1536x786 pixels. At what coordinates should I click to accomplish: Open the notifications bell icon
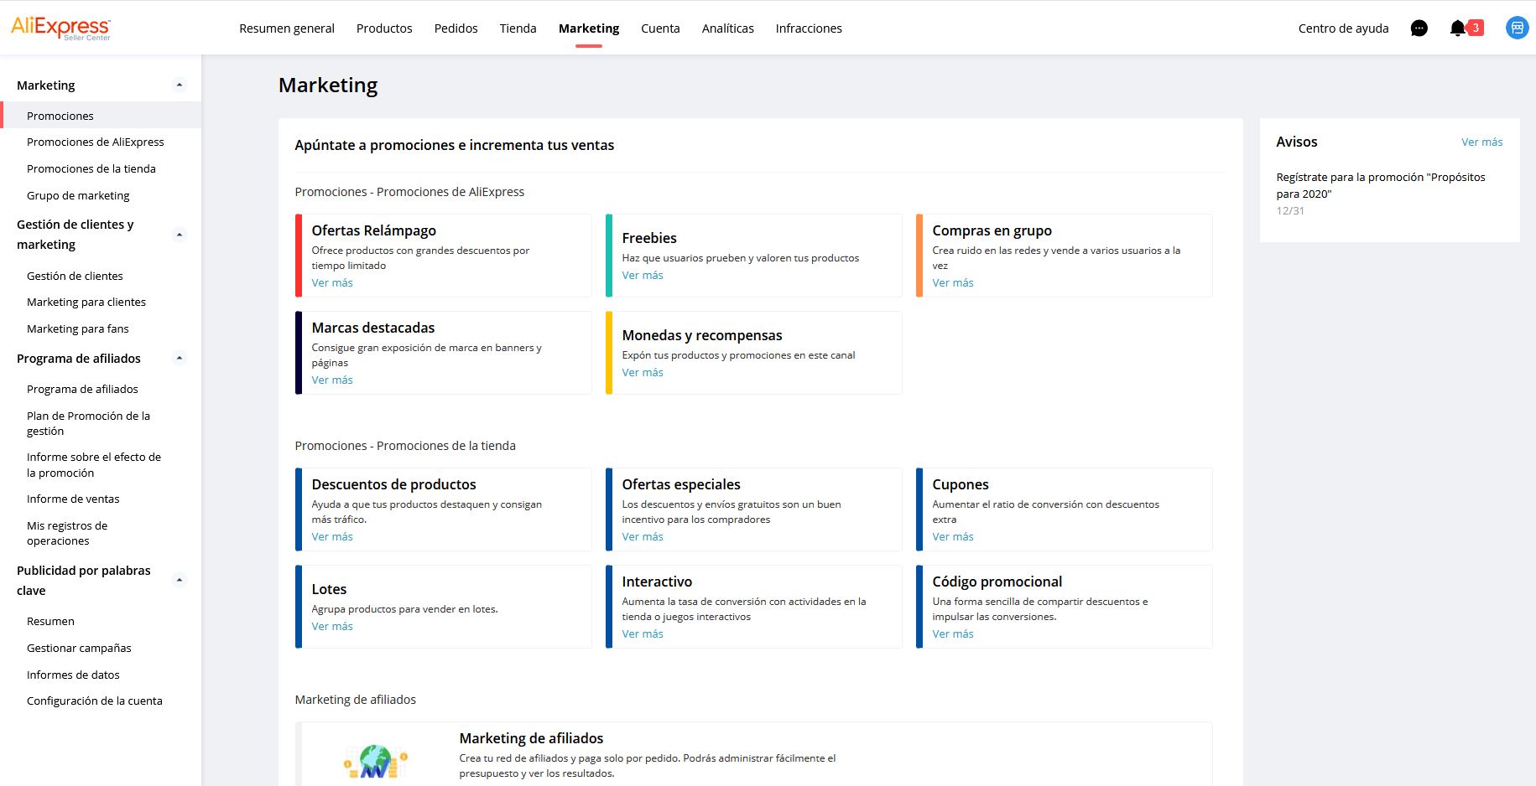coord(1458,28)
